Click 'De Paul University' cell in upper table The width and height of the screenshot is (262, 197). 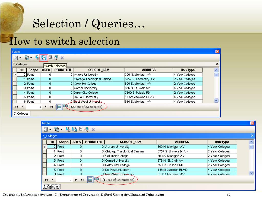coord(99,97)
